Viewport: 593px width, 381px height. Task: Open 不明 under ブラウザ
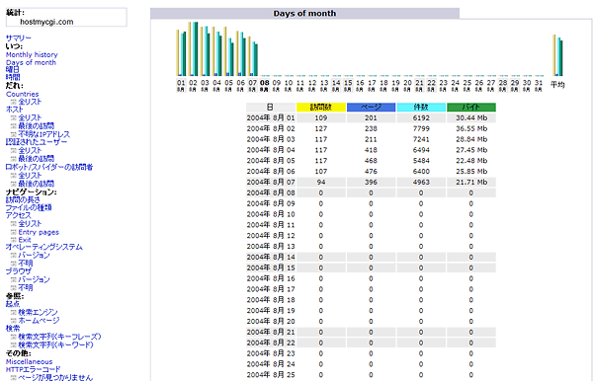pos(26,288)
